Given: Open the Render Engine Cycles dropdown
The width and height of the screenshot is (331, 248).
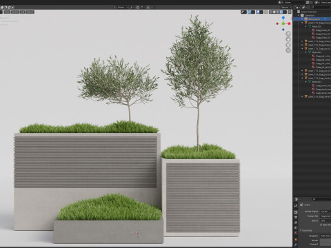Looking at the screenshot, I should coord(325,211).
